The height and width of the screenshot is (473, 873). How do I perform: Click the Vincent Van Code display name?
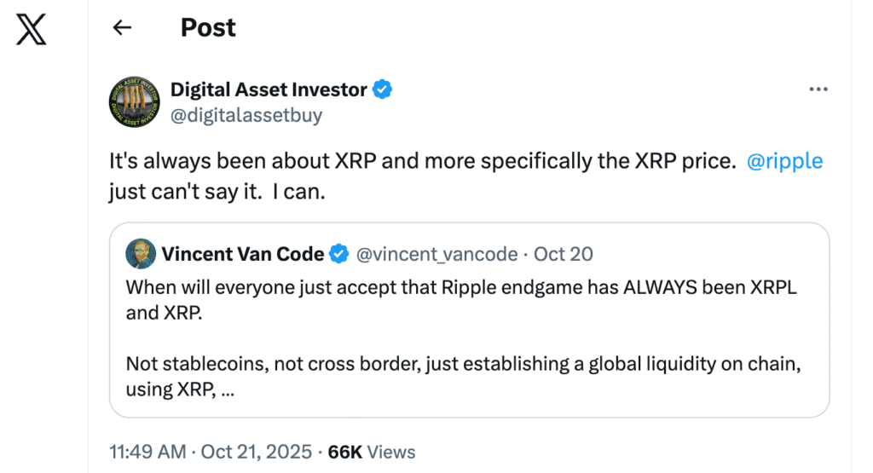(x=242, y=254)
